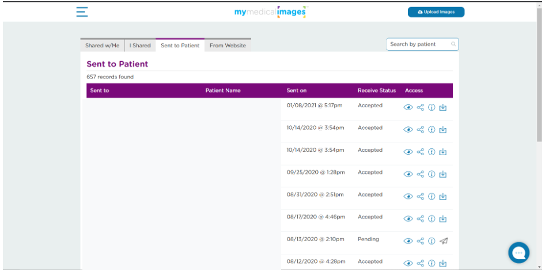Click the Sent to Patient heading

(x=118, y=64)
